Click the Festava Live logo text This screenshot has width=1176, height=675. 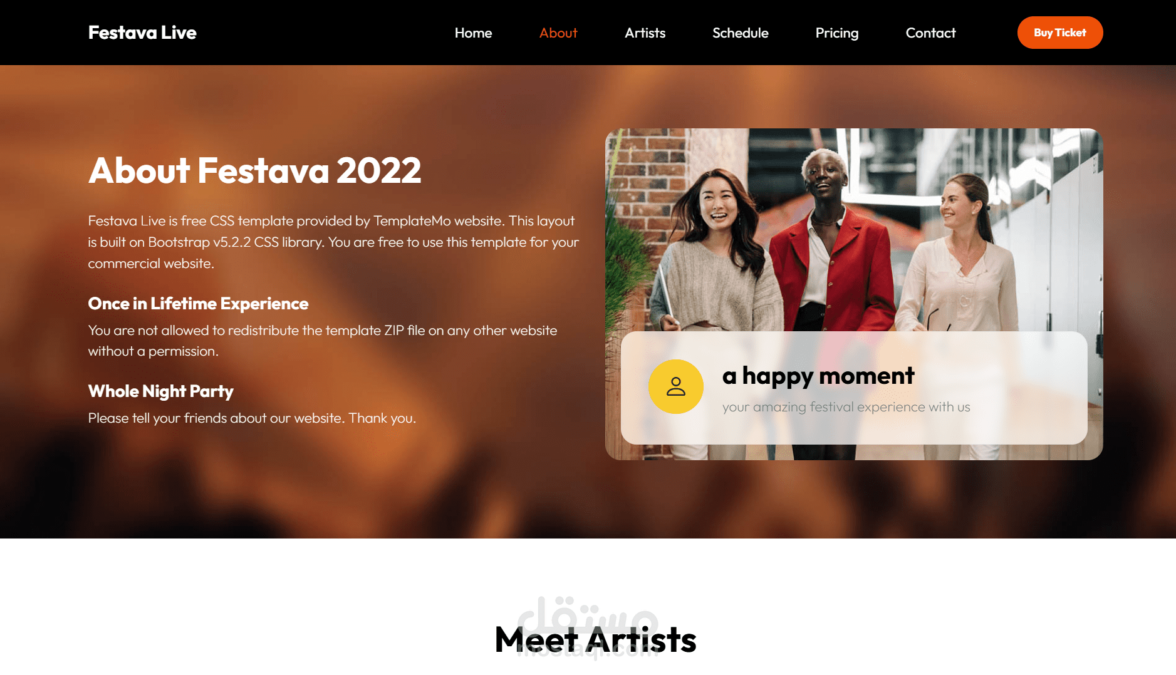click(x=142, y=33)
